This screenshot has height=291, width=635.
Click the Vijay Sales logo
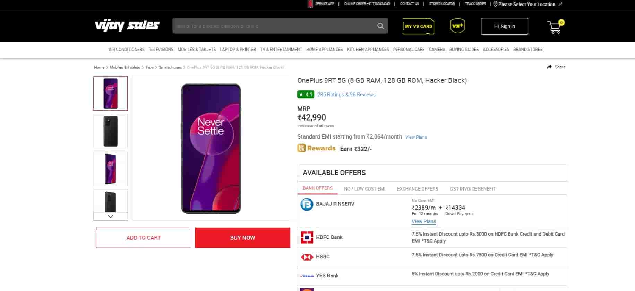pos(127,26)
